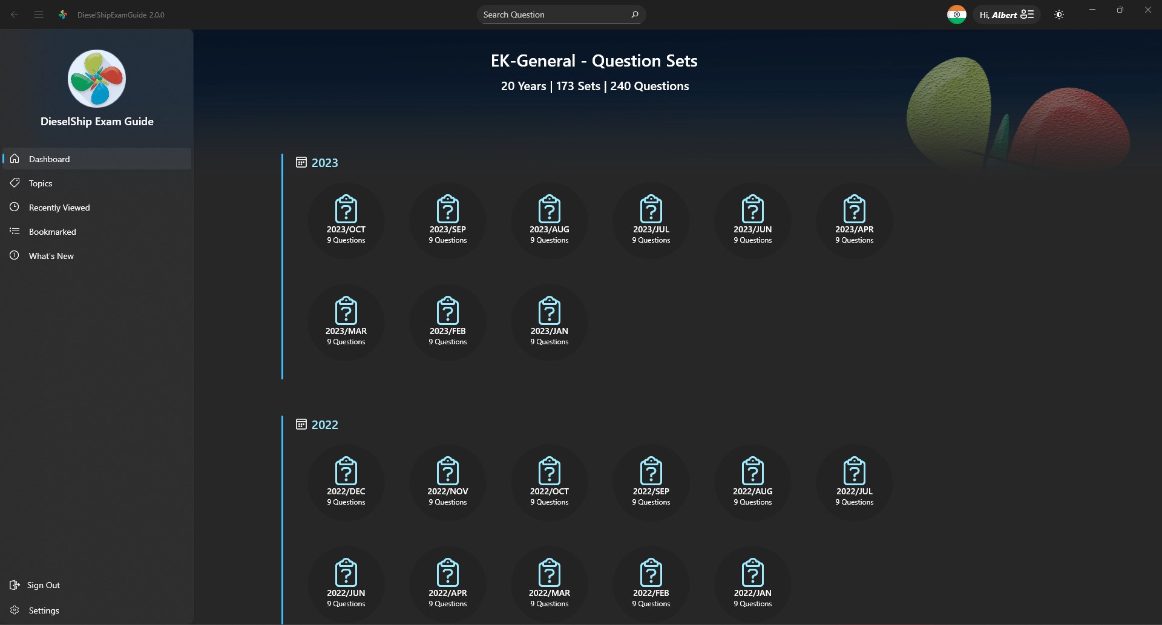Open the 2022/JUL question set
Screen dimensions: 1162x625
[x=855, y=483]
